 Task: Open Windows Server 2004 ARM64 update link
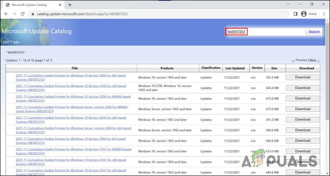click(x=72, y=109)
